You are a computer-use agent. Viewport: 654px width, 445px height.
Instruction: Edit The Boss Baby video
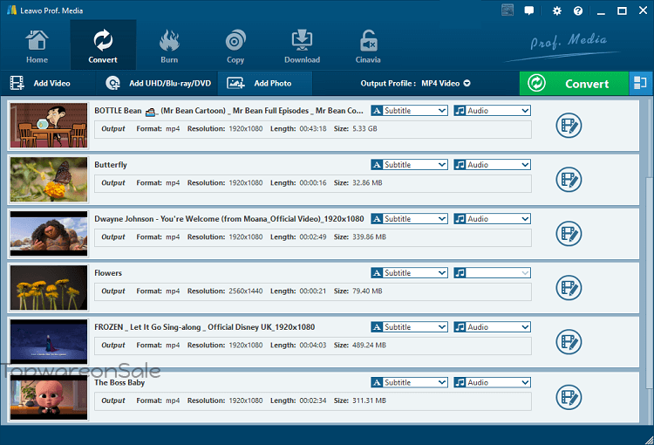click(x=569, y=397)
